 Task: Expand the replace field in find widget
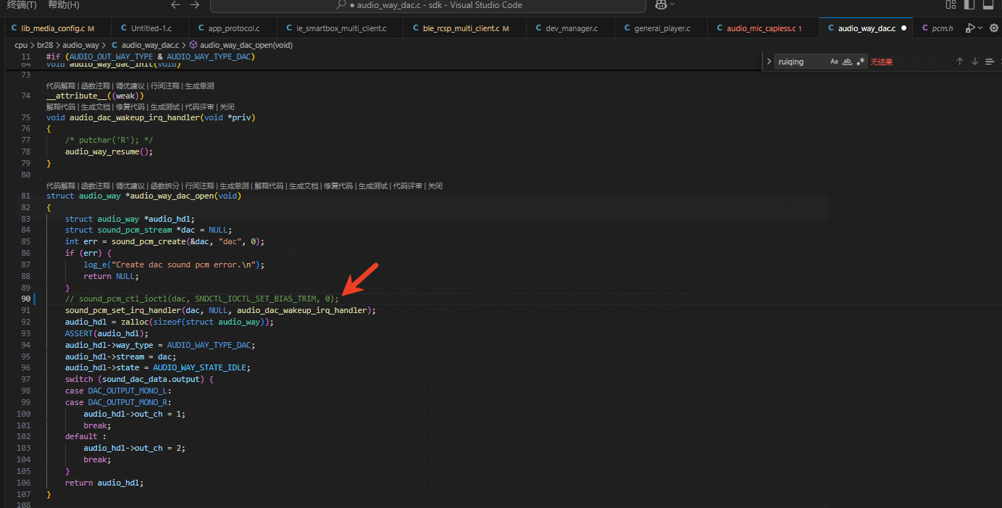tap(769, 62)
